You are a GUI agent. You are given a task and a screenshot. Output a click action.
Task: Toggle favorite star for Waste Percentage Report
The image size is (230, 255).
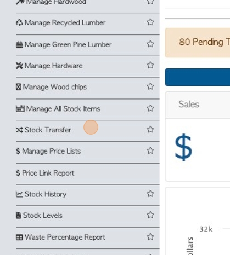coord(150,237)
